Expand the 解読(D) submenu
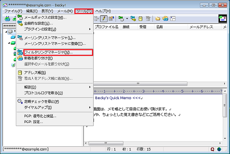 [55, 87]
